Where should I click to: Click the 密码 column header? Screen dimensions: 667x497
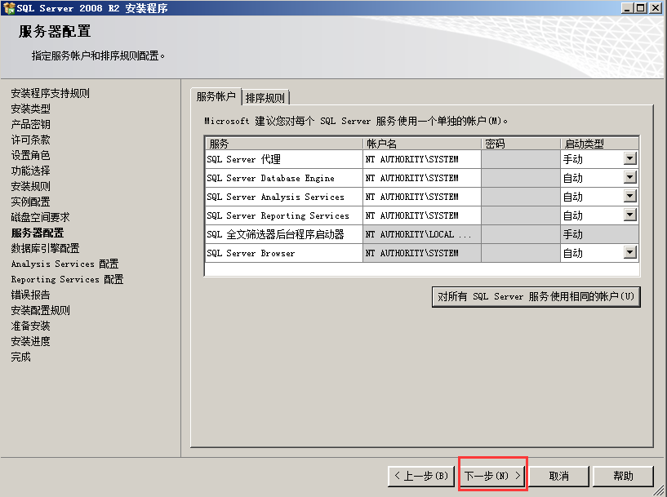pyautogui.click(x=521, y=144)
